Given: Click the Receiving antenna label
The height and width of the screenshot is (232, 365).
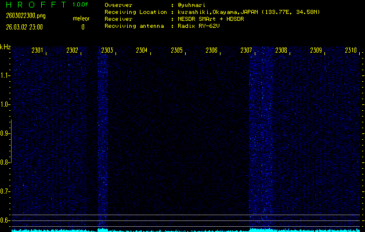Looking at the screenshot, I should click(134, 26).
